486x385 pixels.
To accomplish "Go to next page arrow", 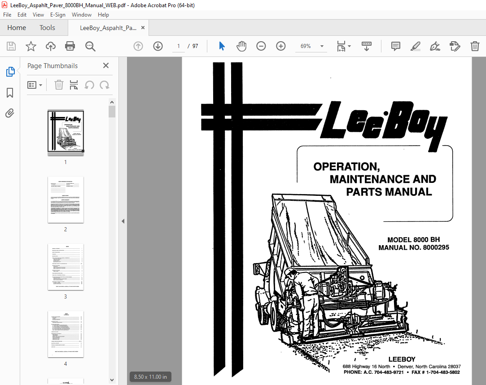I will (158, 47).
